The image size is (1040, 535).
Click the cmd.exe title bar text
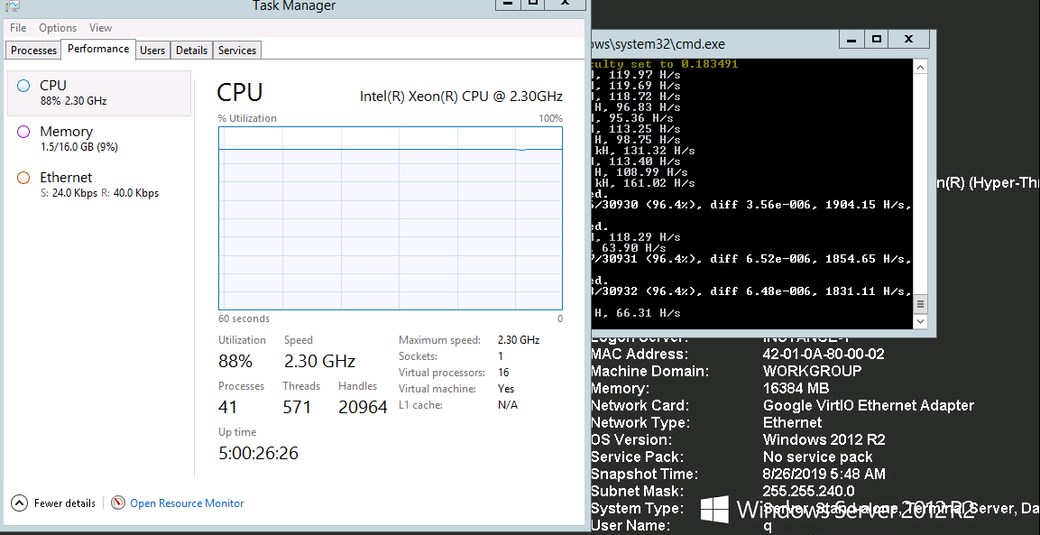[x=658, y=44]
